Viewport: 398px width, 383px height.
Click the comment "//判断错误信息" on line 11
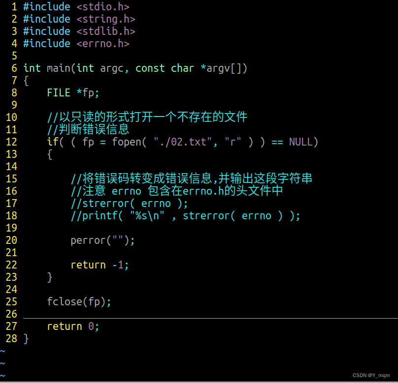88,129
